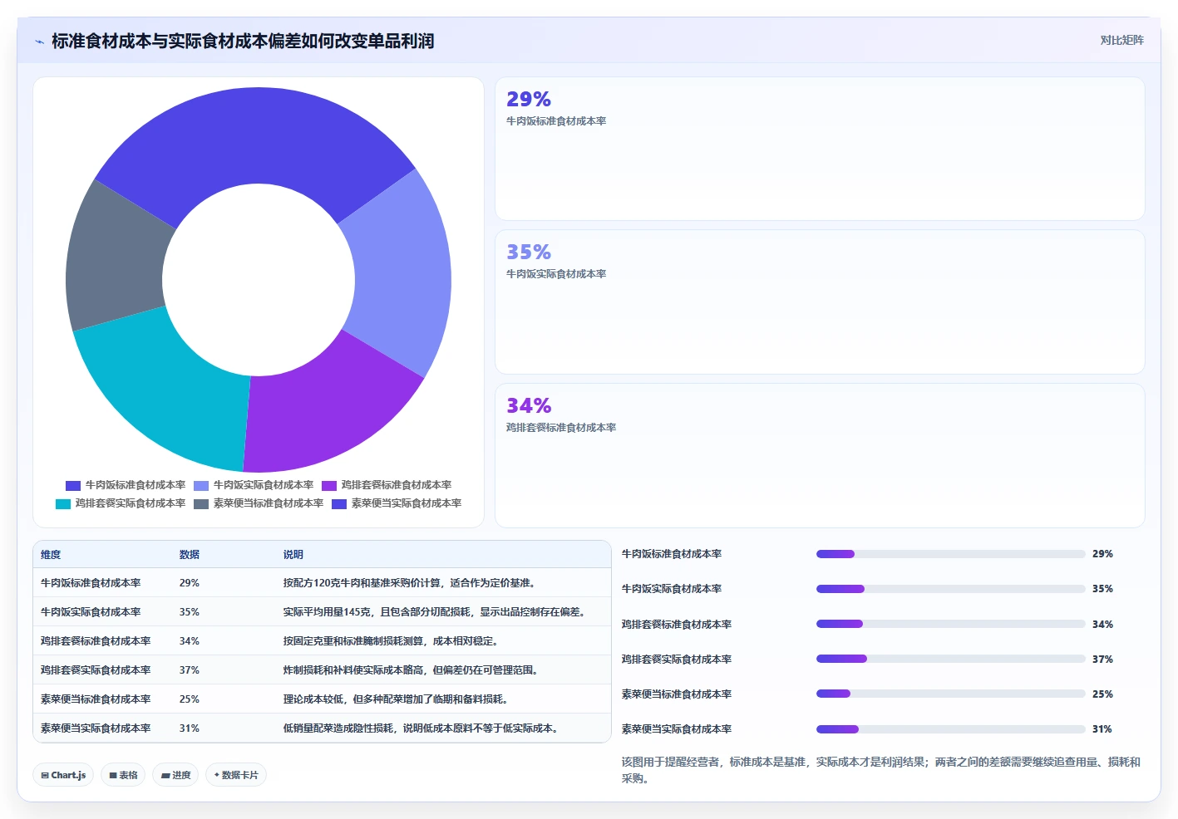Click the description starting 炸制损耗和补料
The image size is (1178, 819).
coord(413,670)
